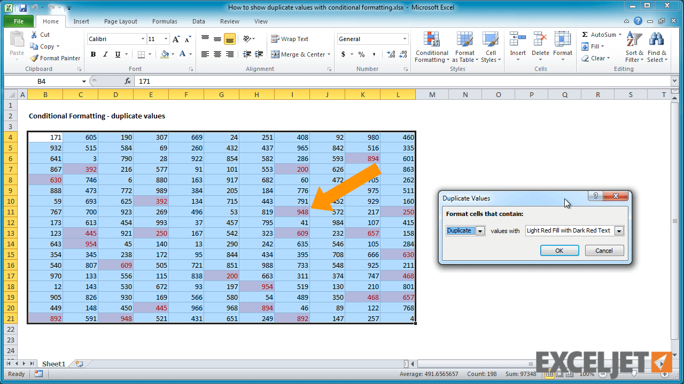Click the Increase Decimal icon

point(392,54)
